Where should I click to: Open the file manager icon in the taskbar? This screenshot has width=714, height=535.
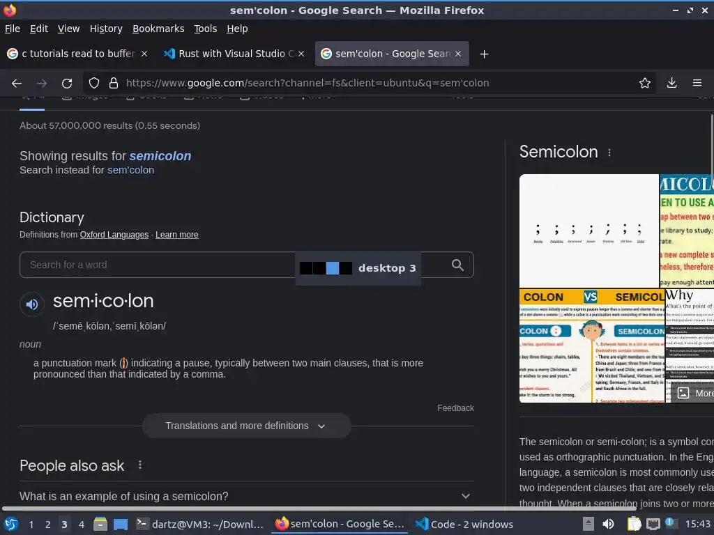point(100,524)
